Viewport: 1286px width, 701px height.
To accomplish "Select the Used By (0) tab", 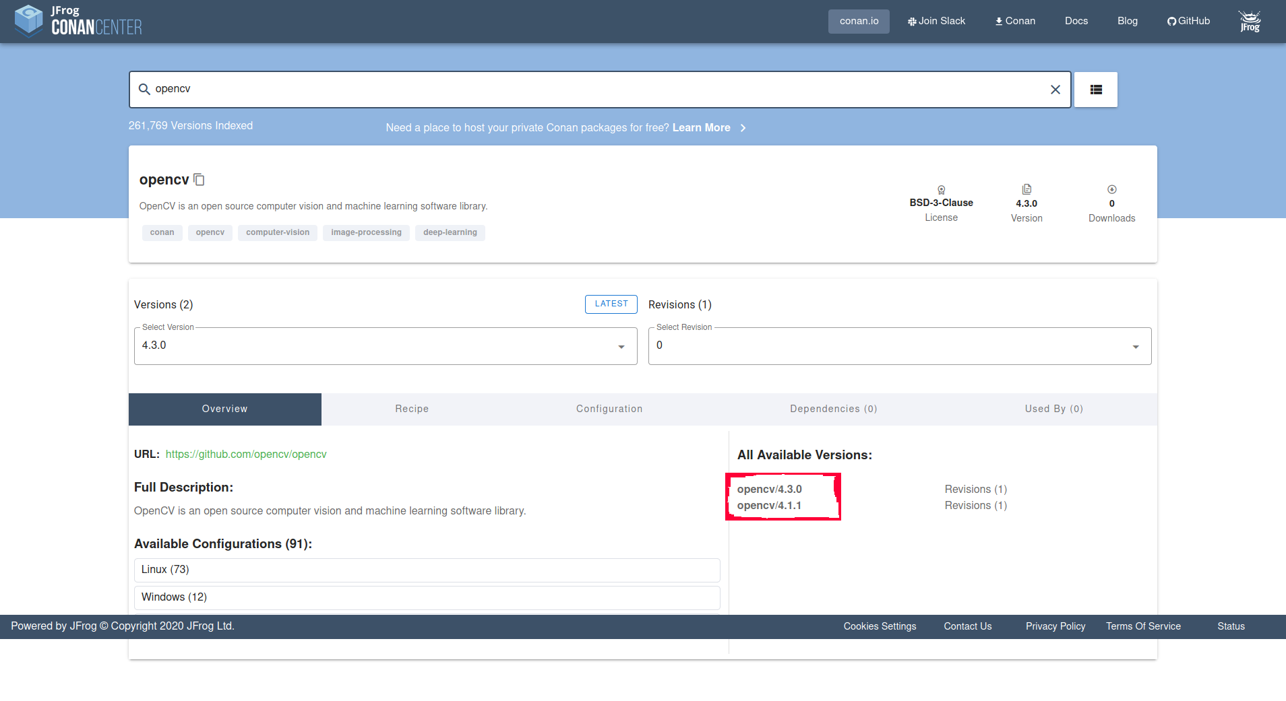I will pyautogui.click(x=1053, y=409).
